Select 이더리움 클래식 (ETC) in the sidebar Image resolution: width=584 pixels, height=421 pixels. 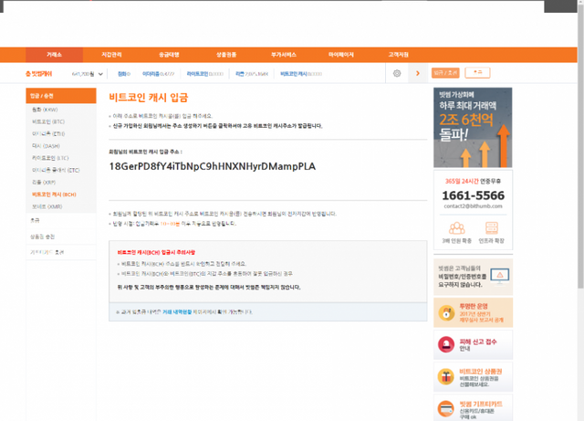(x=56, y=170)
